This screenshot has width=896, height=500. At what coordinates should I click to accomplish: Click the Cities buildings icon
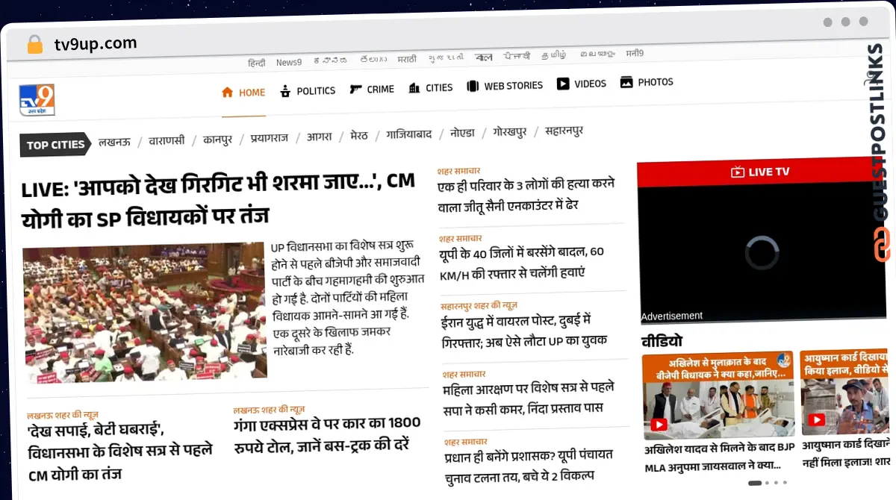coord(414,88)
